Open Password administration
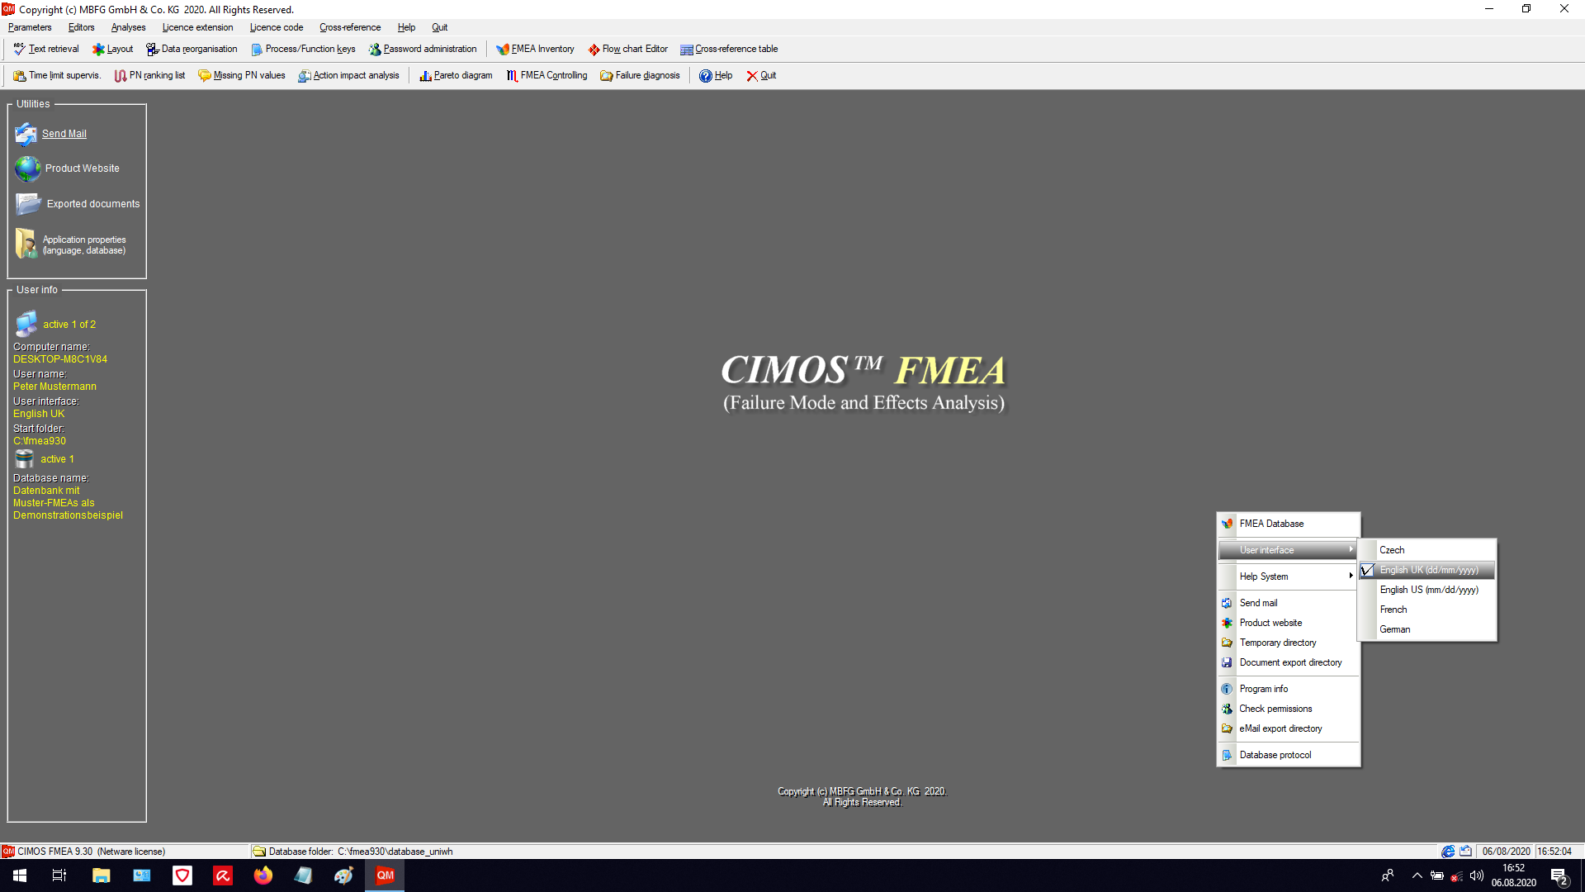1585x892 pixels. pos(422,49)
